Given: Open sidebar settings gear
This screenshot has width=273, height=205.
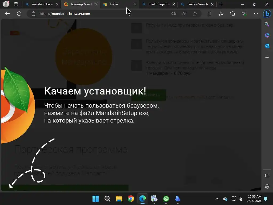Looking at the screenshot, I should [x=267, y=186].
